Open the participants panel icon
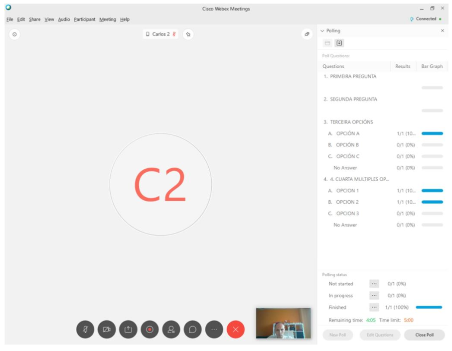The image size is (452, 351). (x=171, y=329)
